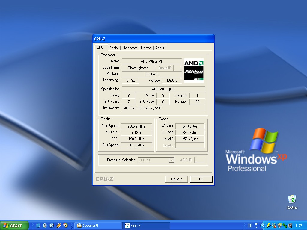307x230 pixels.
Task: Open Outlook Express from Quick Launch
Action: pos(52,226)
